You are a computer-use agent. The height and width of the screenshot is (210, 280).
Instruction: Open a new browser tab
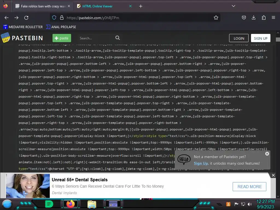point(141,6)
